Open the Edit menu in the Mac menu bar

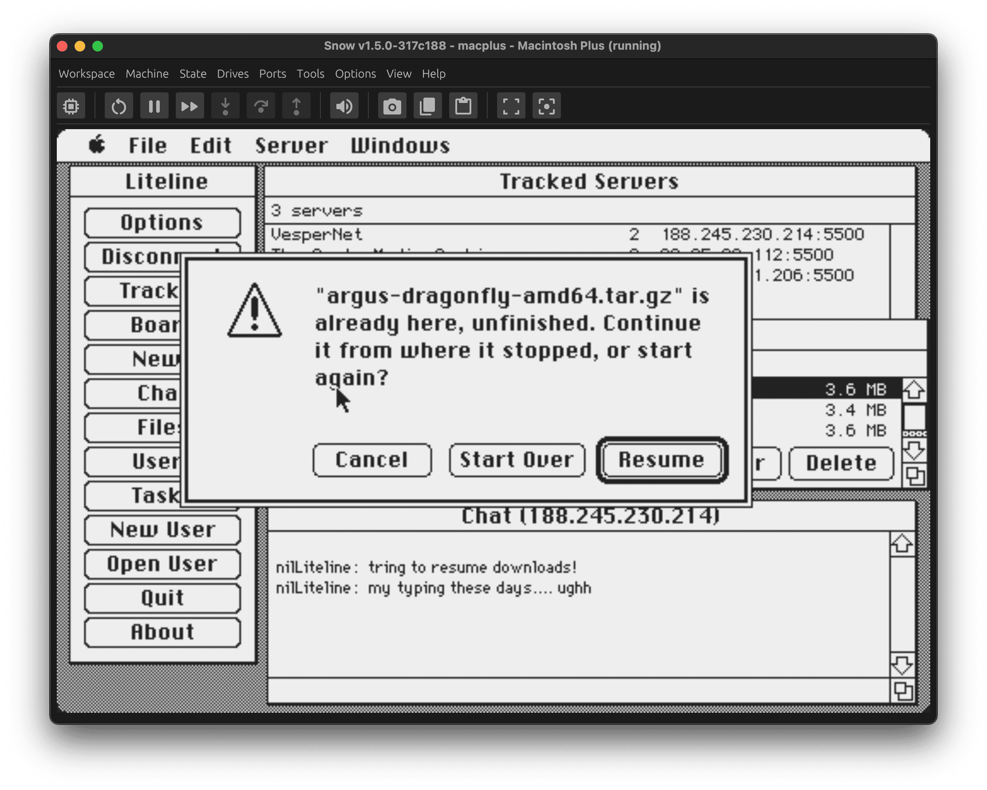(x=211, y=146)
